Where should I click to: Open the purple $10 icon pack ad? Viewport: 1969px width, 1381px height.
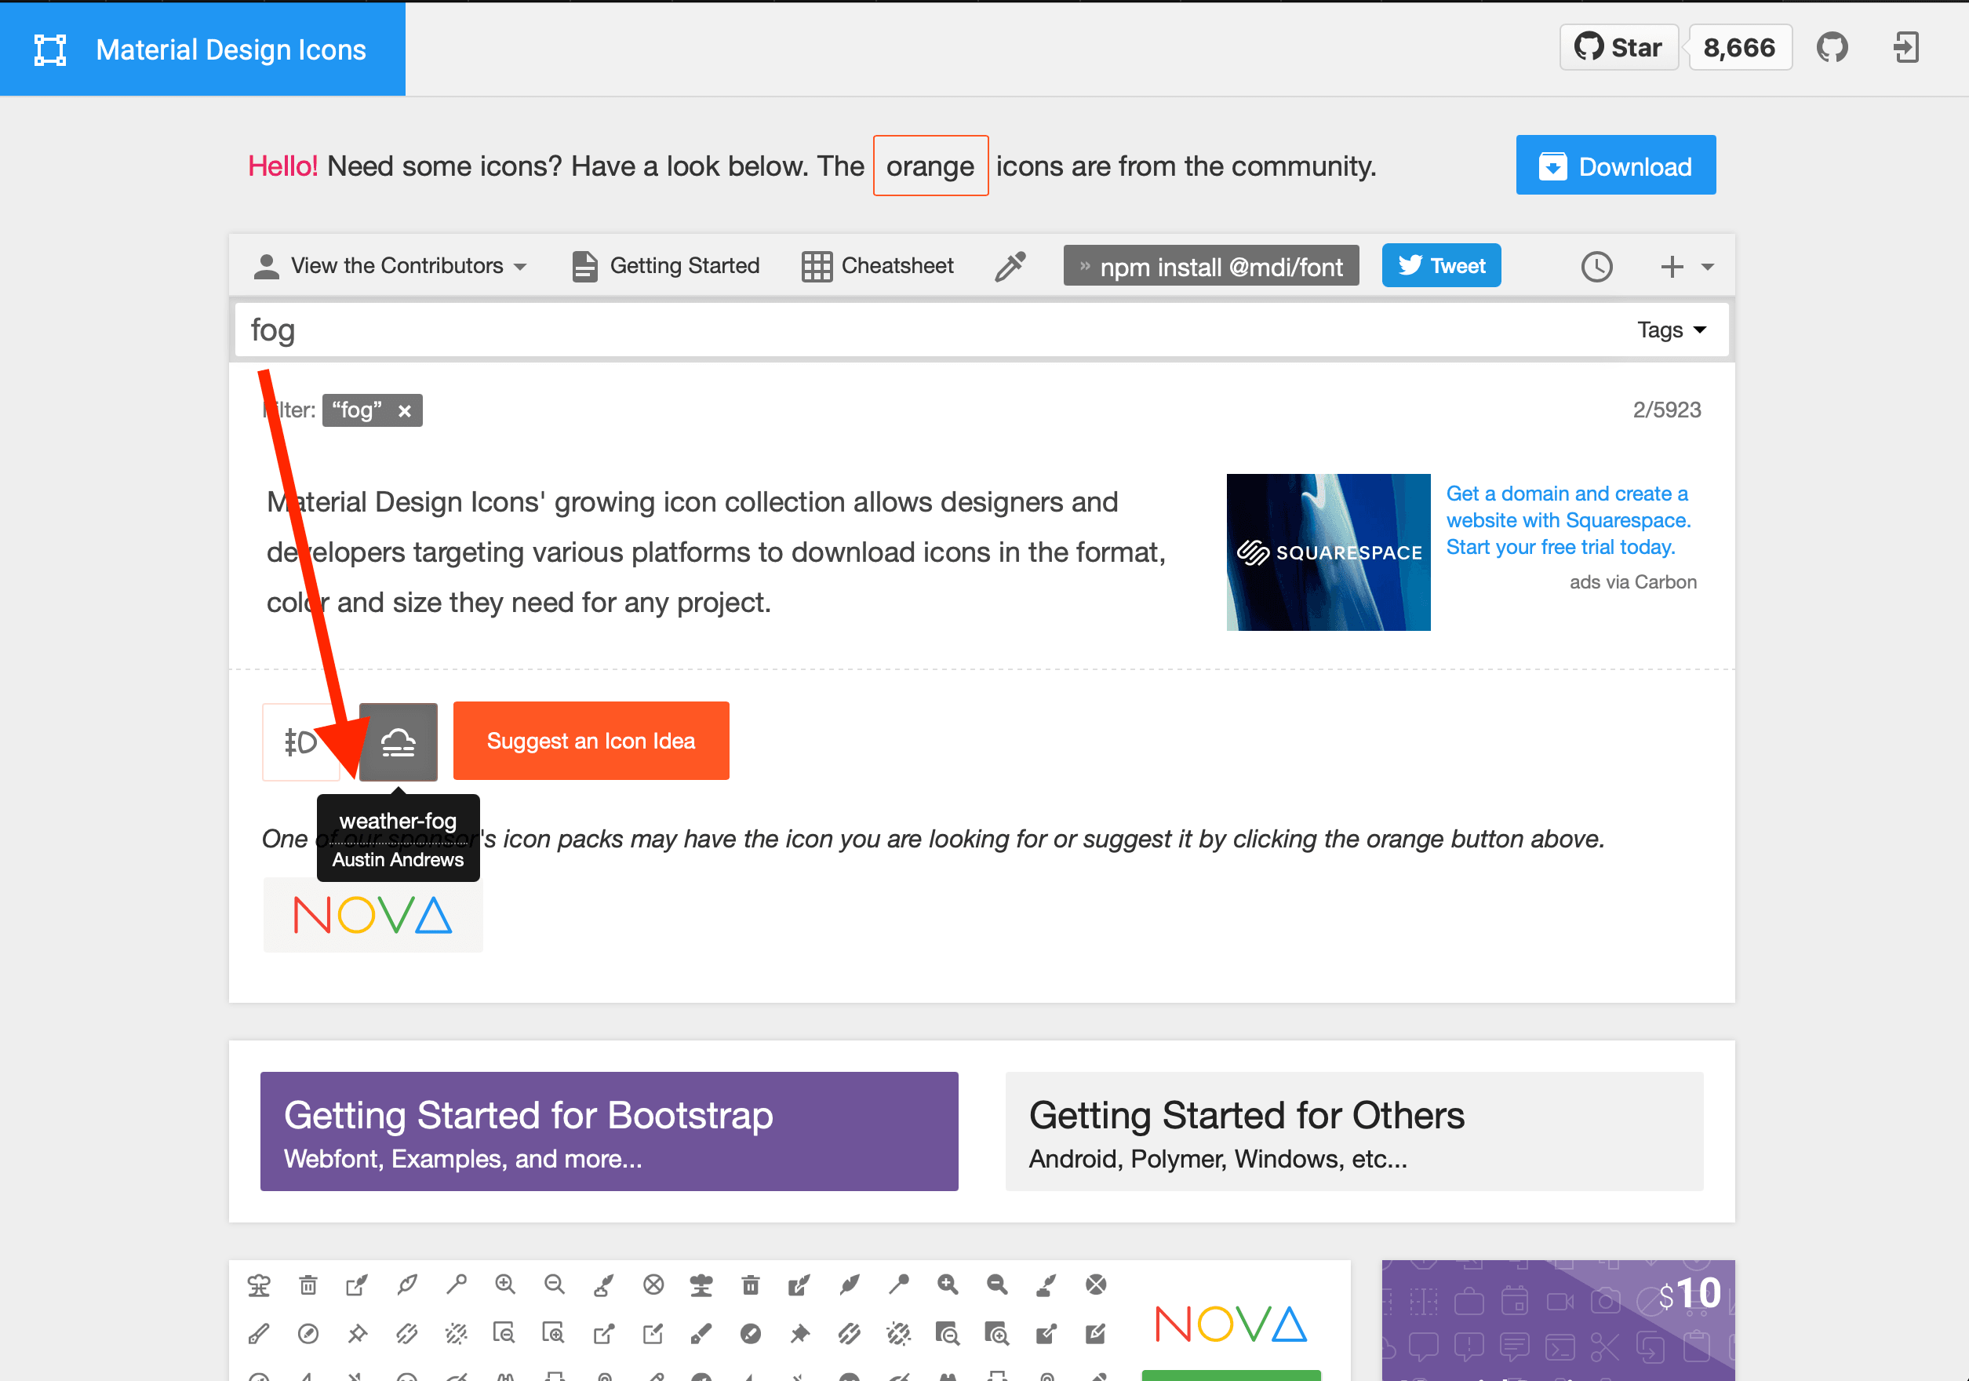(x=1557, y=1321)
